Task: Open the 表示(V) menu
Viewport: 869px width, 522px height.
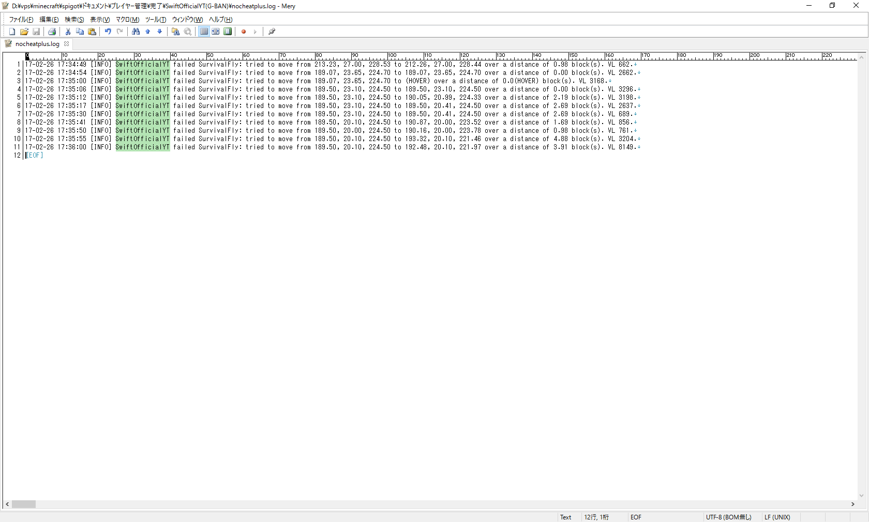Action: pyautogui.click(x=100, y=20)
